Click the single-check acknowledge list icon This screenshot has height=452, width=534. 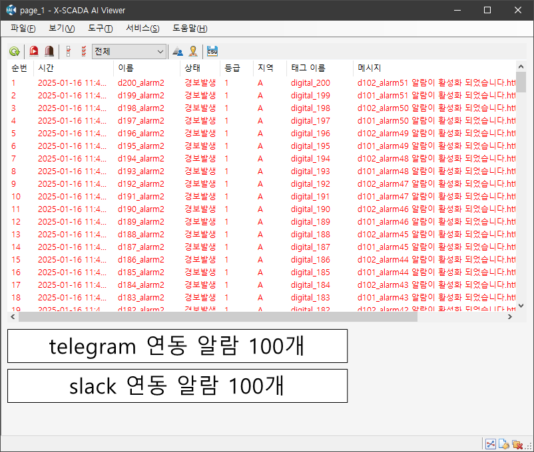point(68,51)
